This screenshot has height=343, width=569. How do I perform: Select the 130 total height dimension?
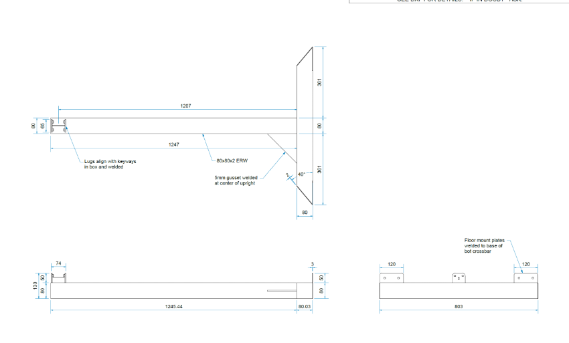point(35,285)
